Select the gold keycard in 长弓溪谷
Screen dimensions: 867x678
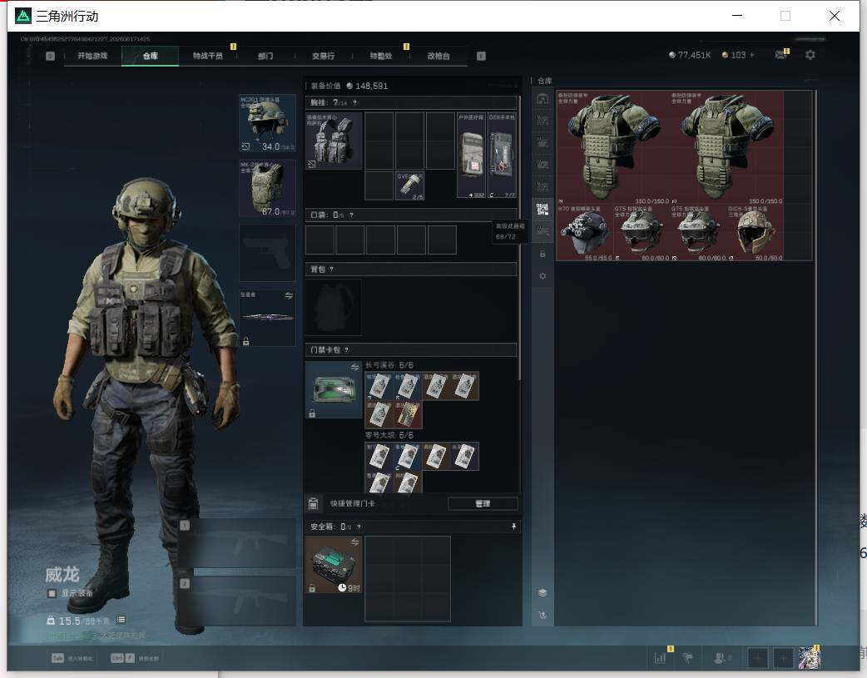(x=408, y=415)
